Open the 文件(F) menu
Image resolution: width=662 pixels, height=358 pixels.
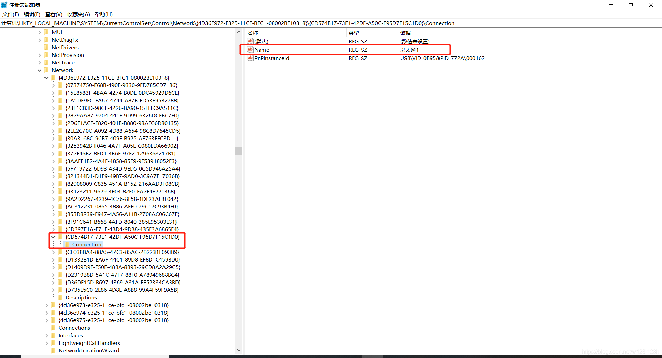pyautogui.click(x=11, y=14)
